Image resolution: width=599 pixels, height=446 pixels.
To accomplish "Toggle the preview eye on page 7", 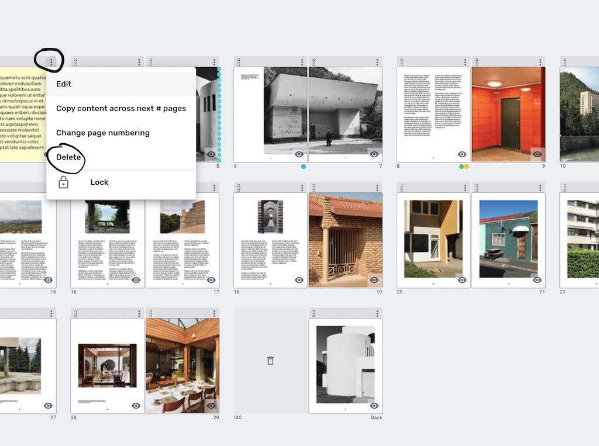I will click(x=374, y=154).
